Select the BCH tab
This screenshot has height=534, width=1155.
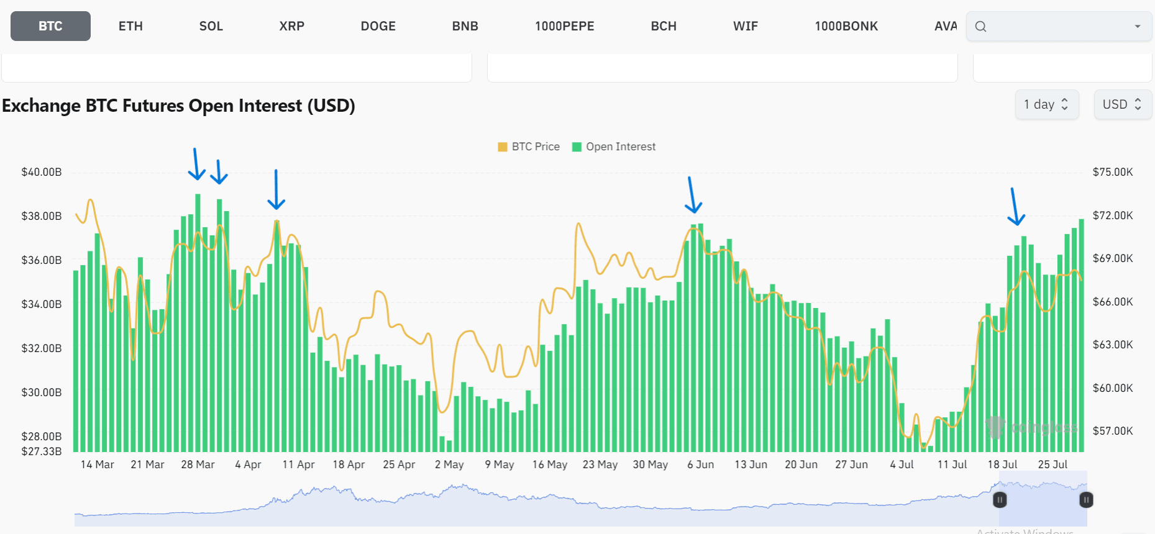(x=663, y=26)
